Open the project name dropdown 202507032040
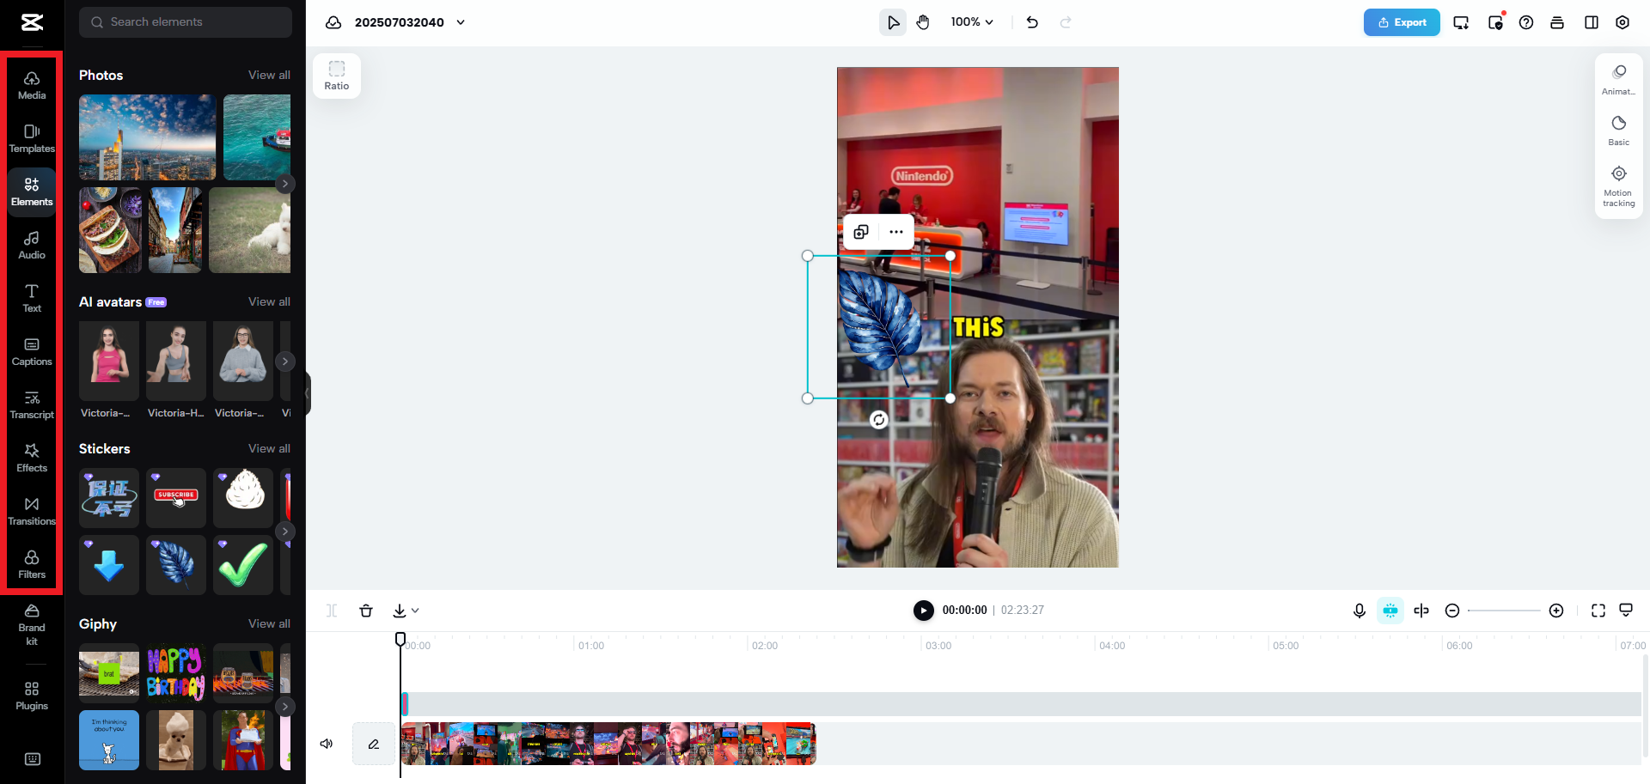 pyautogui.click(x=461, y=22)
